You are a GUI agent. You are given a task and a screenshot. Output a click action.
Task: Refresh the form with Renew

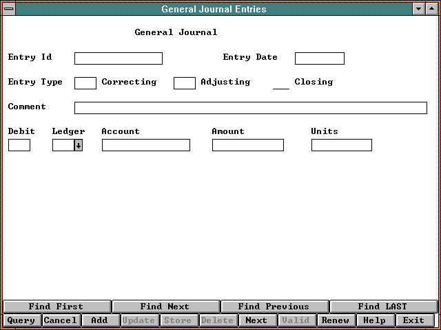[336, 320]
